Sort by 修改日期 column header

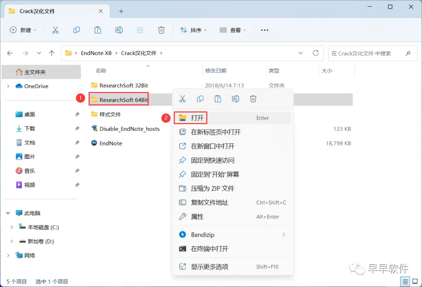click(216, 71)
